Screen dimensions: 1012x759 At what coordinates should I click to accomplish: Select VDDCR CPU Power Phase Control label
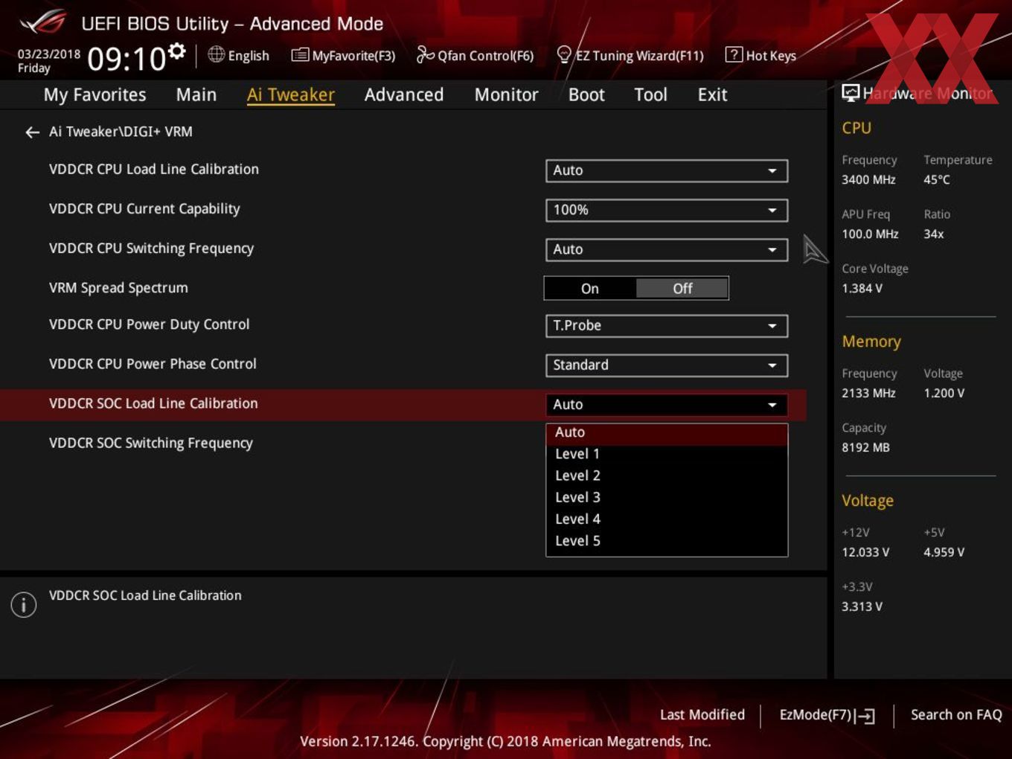(153, 364)
